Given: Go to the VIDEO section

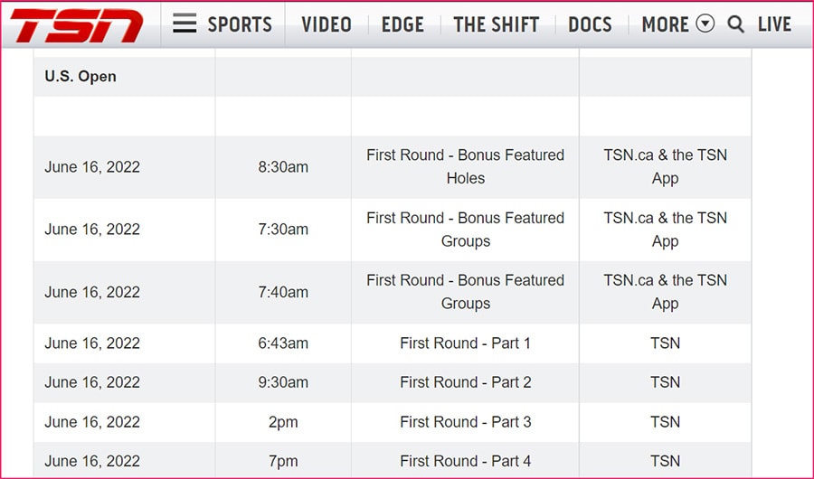Looking at the screenshot, I should [327, 24].
